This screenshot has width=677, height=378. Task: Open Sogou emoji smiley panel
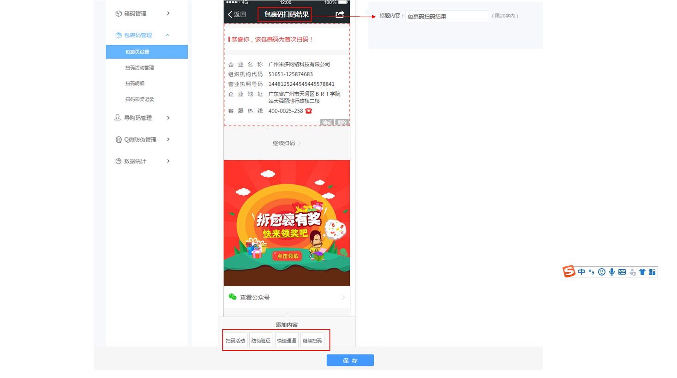(602, 272)
